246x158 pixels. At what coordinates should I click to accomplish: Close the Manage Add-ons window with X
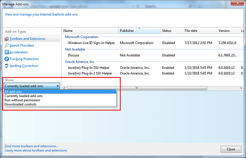coord(238,3)
